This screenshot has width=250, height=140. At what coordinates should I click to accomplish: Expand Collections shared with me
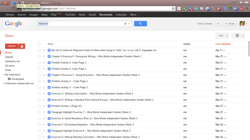coord(4,83)
